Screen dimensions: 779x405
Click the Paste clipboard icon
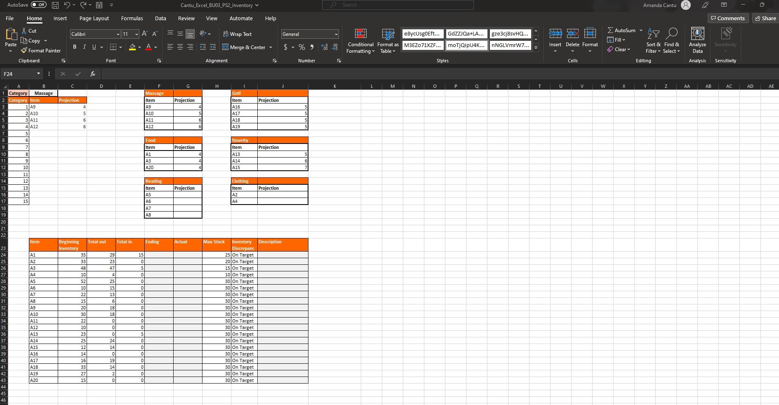point(11,35)
